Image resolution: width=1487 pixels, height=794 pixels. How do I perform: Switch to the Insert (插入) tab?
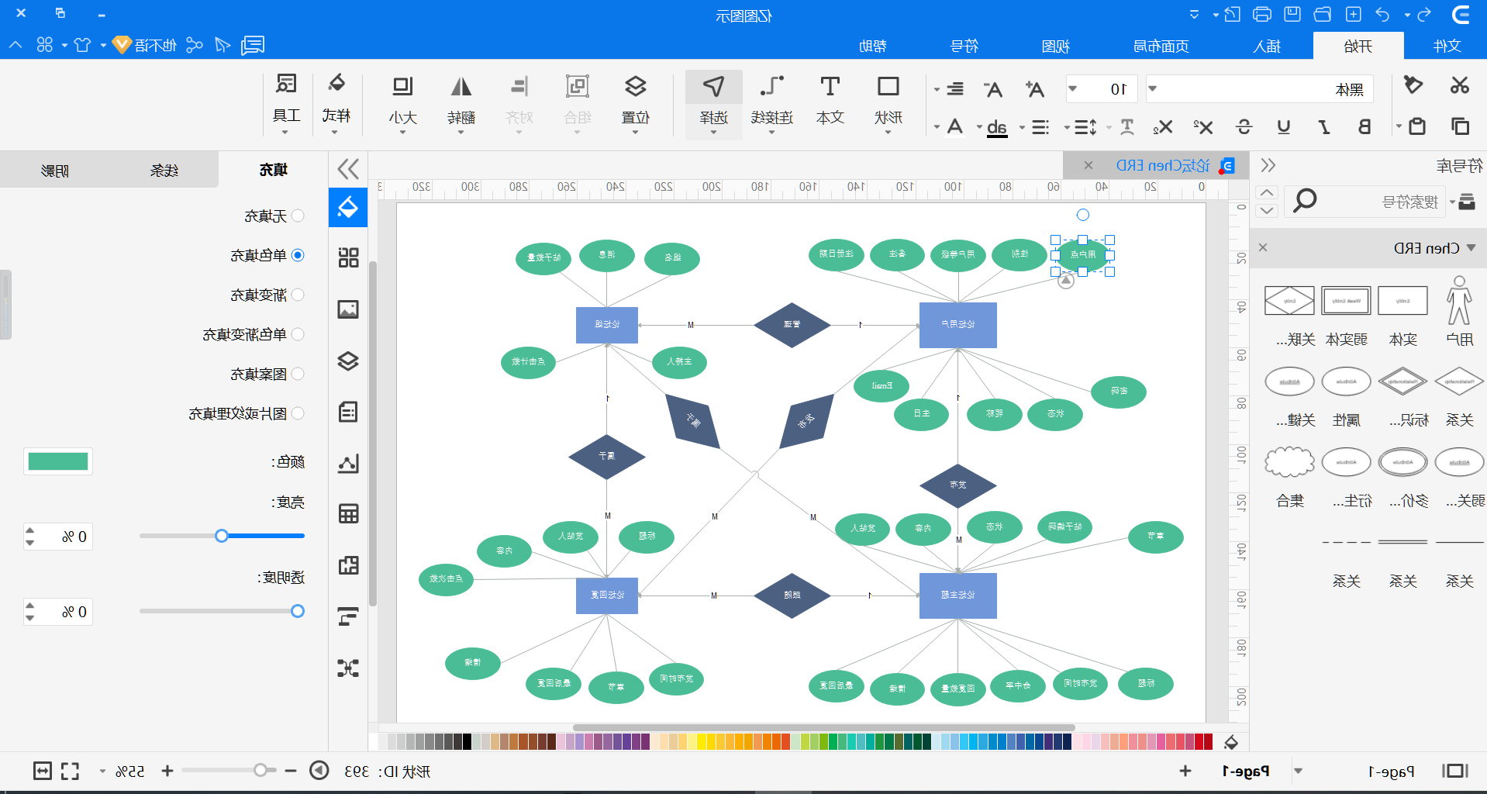[1267, 47]
